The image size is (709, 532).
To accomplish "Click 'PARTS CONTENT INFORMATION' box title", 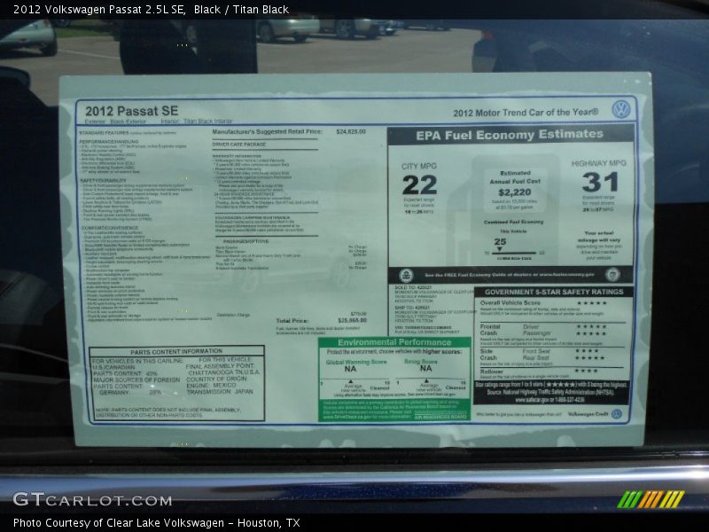I will 176,351.
